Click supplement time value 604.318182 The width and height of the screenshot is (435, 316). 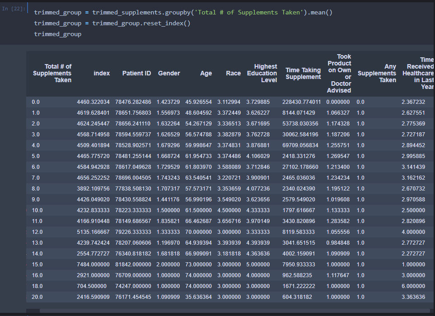tap(297, 297)
